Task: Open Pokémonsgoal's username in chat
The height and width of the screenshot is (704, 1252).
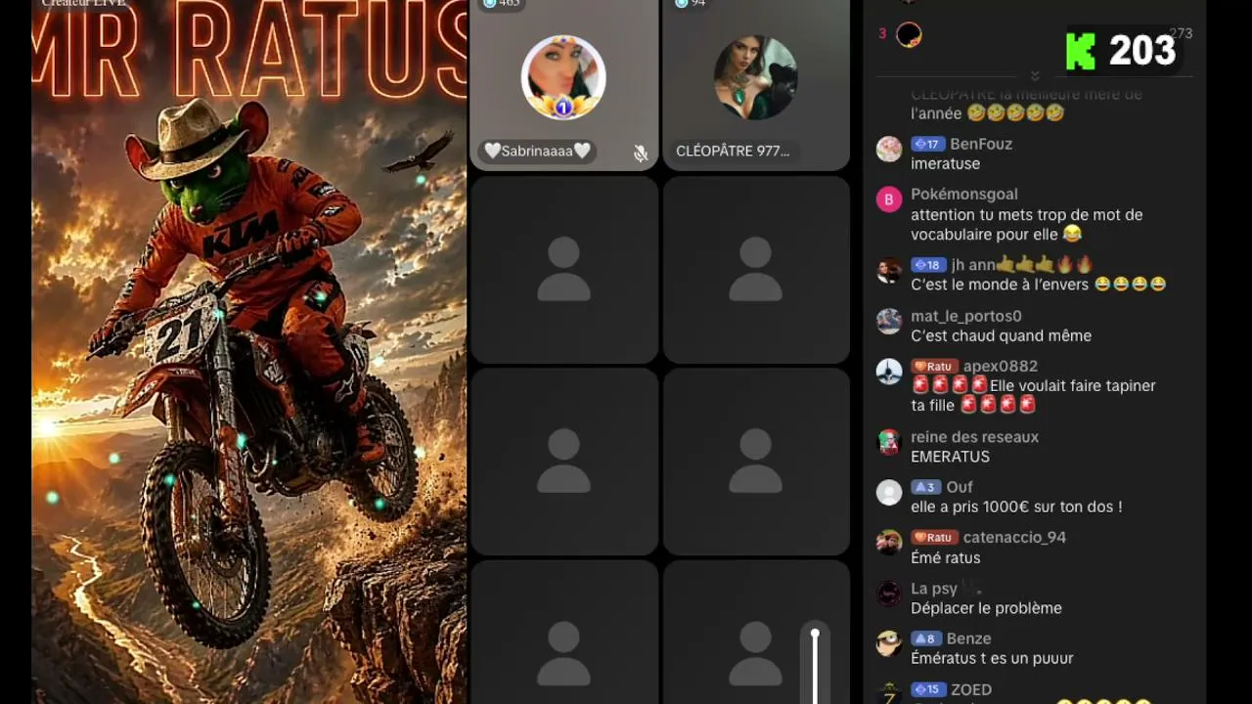Action: [x=964, y=194]
